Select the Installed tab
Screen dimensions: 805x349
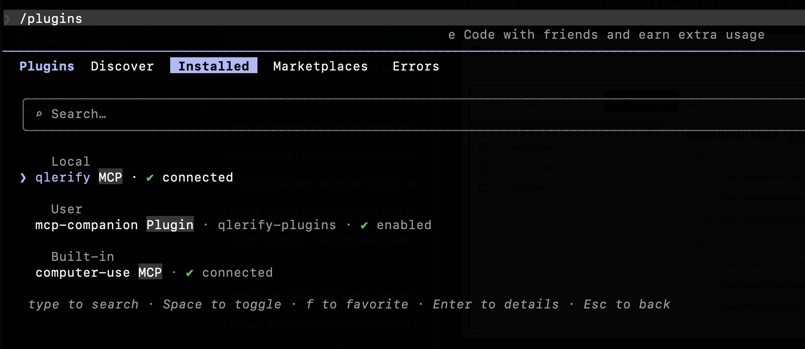(214, 66)
